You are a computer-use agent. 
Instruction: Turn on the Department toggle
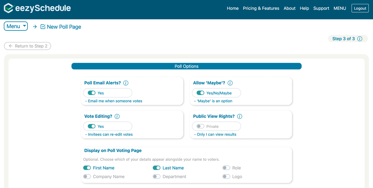[x=157, y=176]
